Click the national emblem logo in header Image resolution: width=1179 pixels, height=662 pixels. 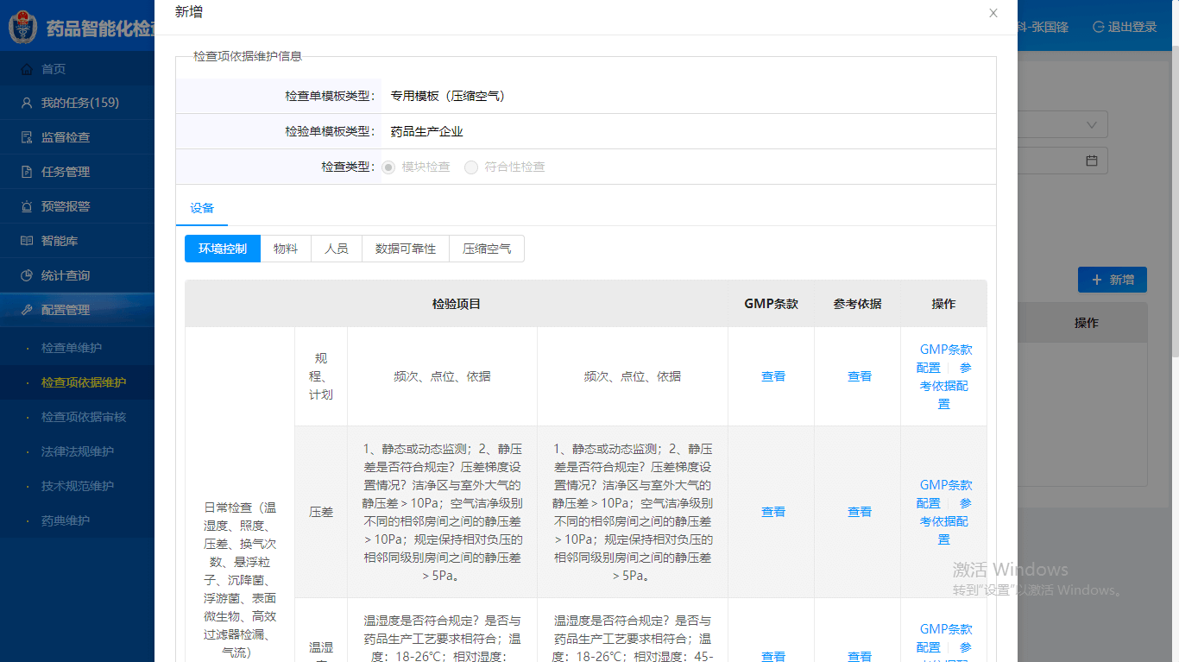coord(22,27)
